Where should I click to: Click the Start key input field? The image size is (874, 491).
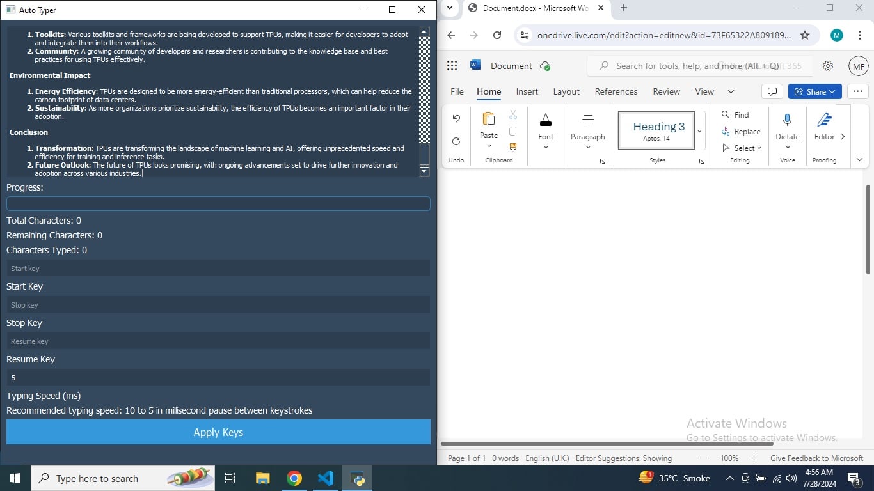click(x=218, y=269)
